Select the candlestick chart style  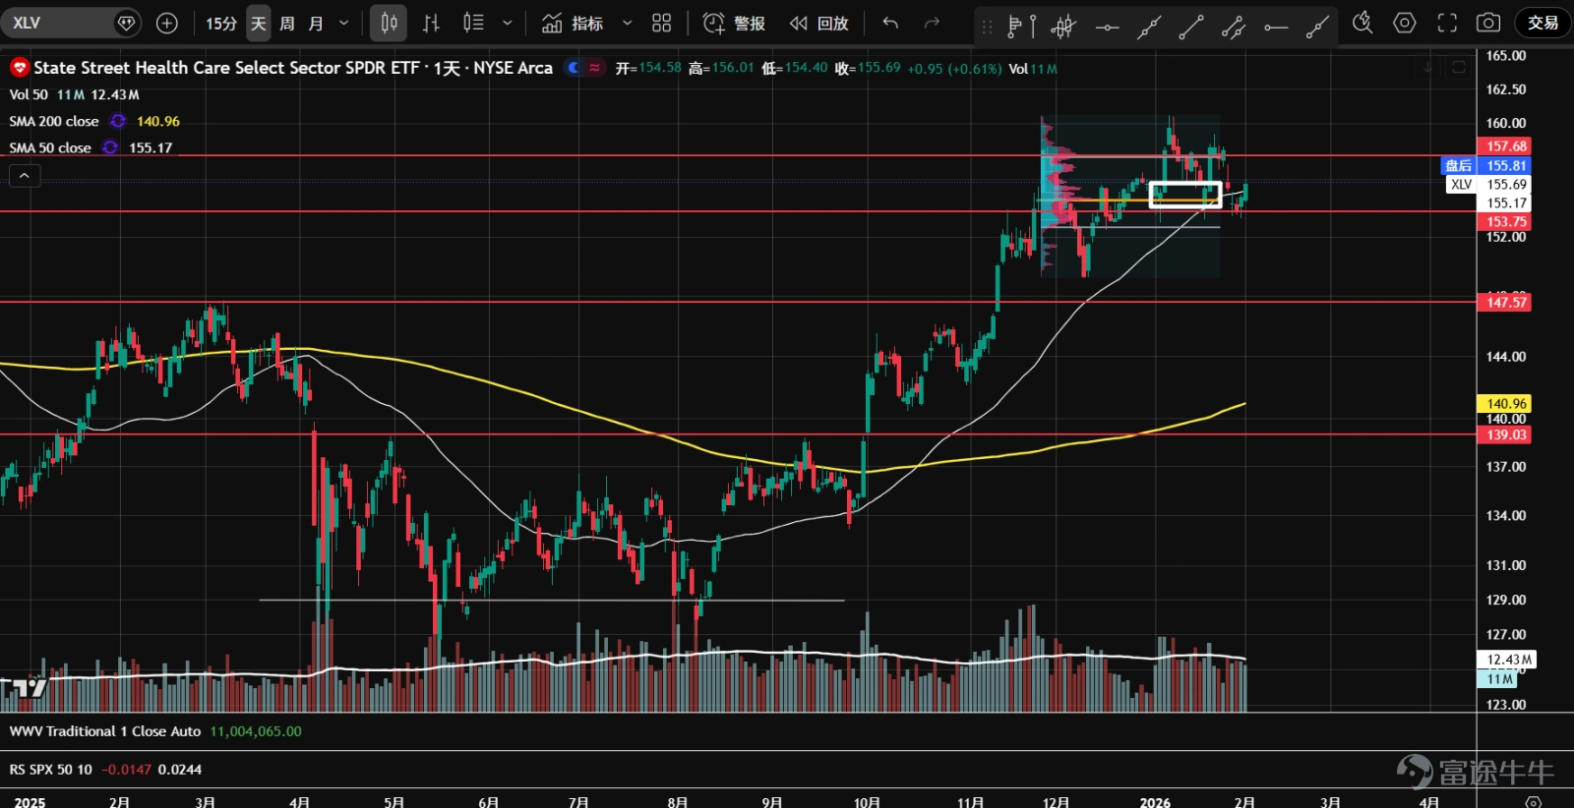pos(389,23)
